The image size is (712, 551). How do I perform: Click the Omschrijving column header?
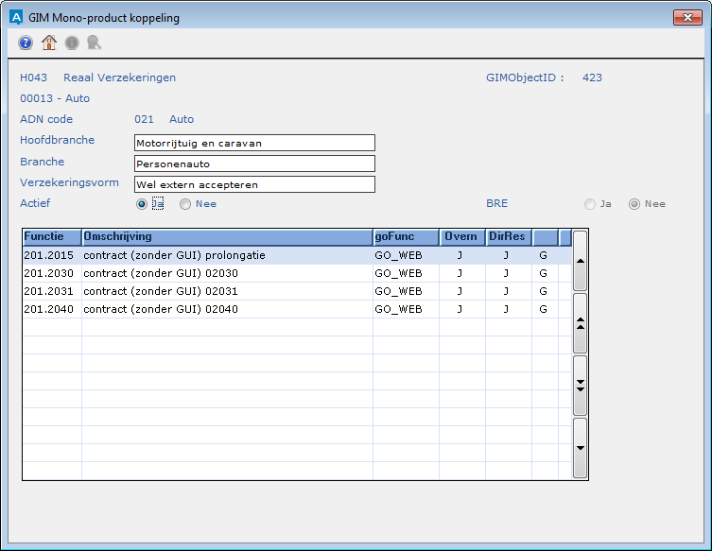click(x=227, y=236)
